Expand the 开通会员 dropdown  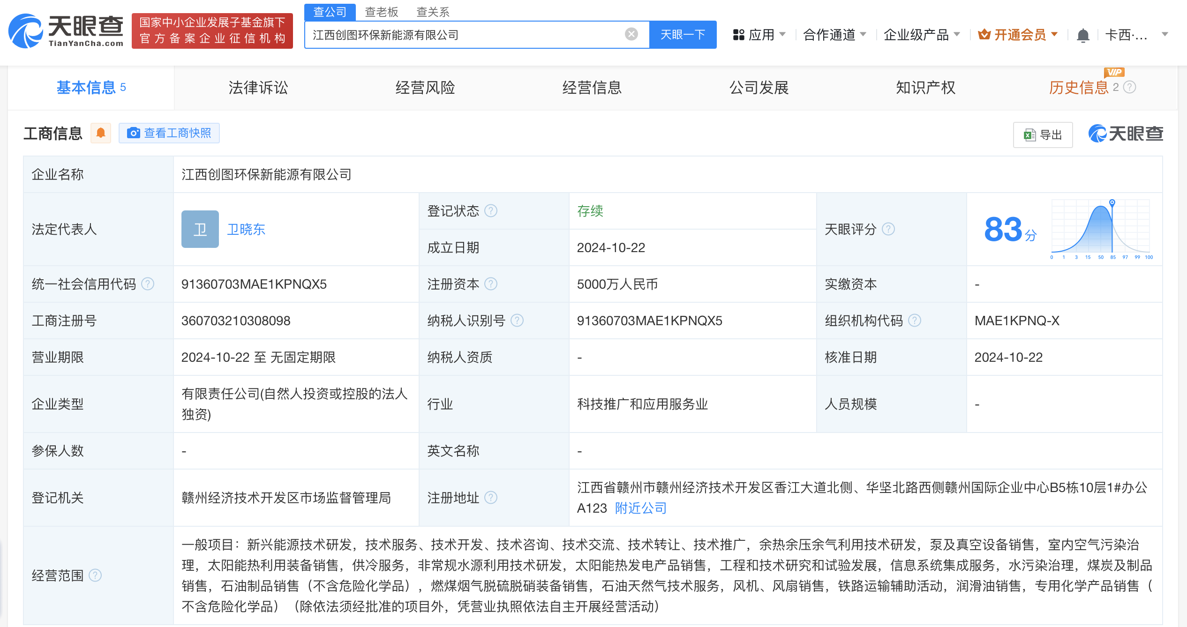pyautogui.click(x=1018, y=35)
